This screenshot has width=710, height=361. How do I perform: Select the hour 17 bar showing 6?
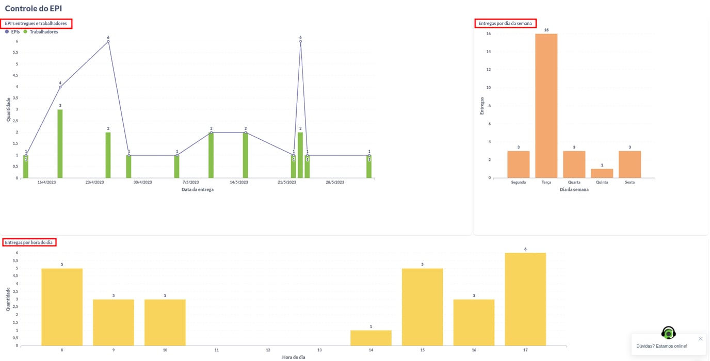(525, 299)
